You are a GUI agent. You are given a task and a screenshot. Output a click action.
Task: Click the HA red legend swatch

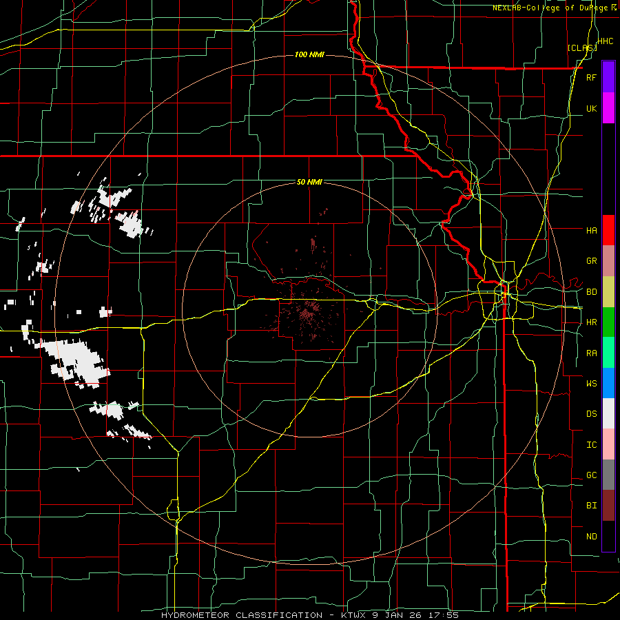pyautogui.click(x=608, y=230)
